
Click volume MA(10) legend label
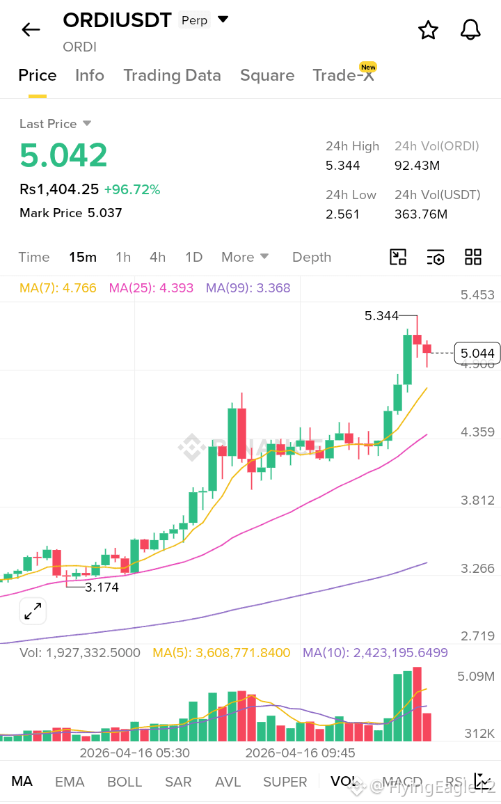(375, 653)
